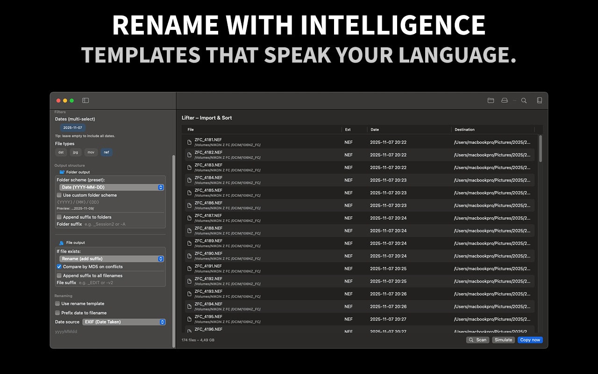Sort by the Date column header
This screenshot has width=598, height=374.
[x=375, y=129]
